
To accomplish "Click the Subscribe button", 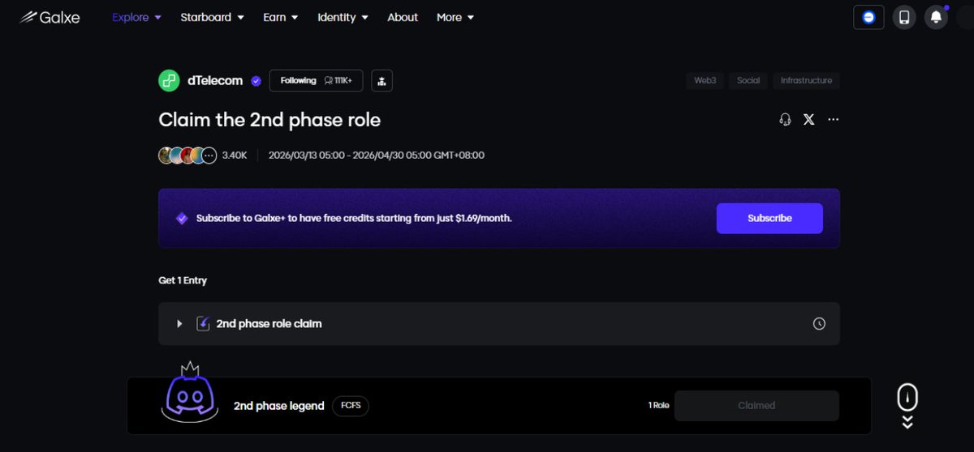I will [x=769, y=218].
